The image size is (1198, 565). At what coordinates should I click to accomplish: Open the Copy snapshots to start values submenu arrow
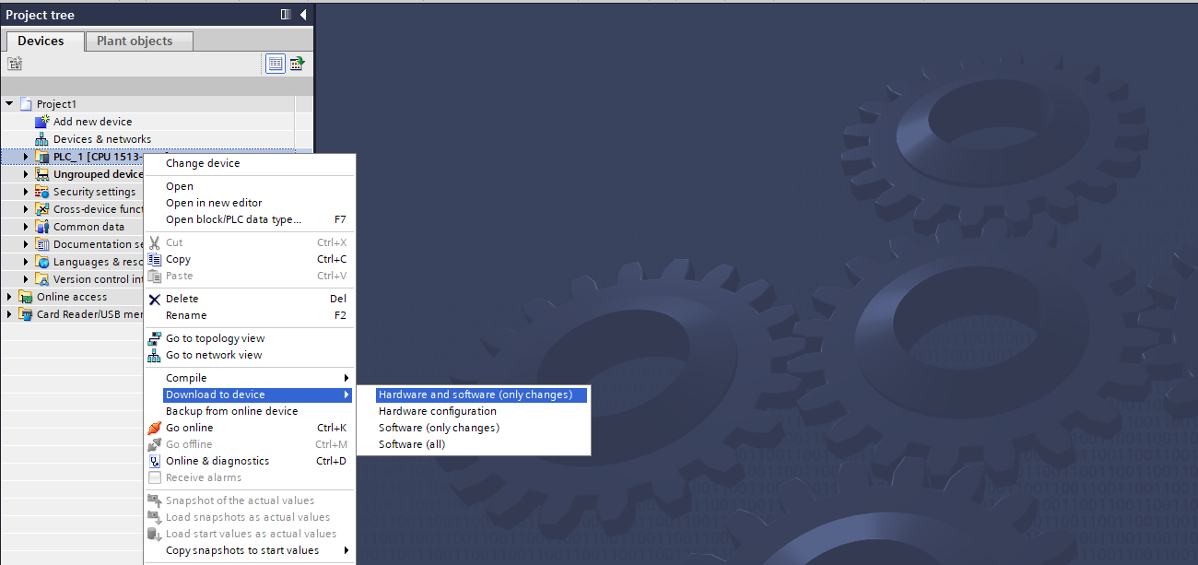click(x=346, y=550)
